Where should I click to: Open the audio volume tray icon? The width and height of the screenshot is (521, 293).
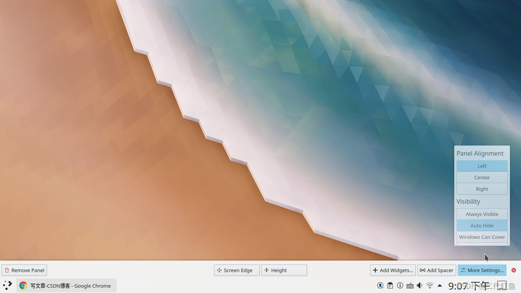(420, 285)
